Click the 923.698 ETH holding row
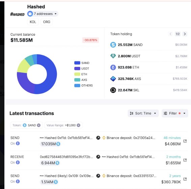 pyautogui.click(x=148, y=67)
